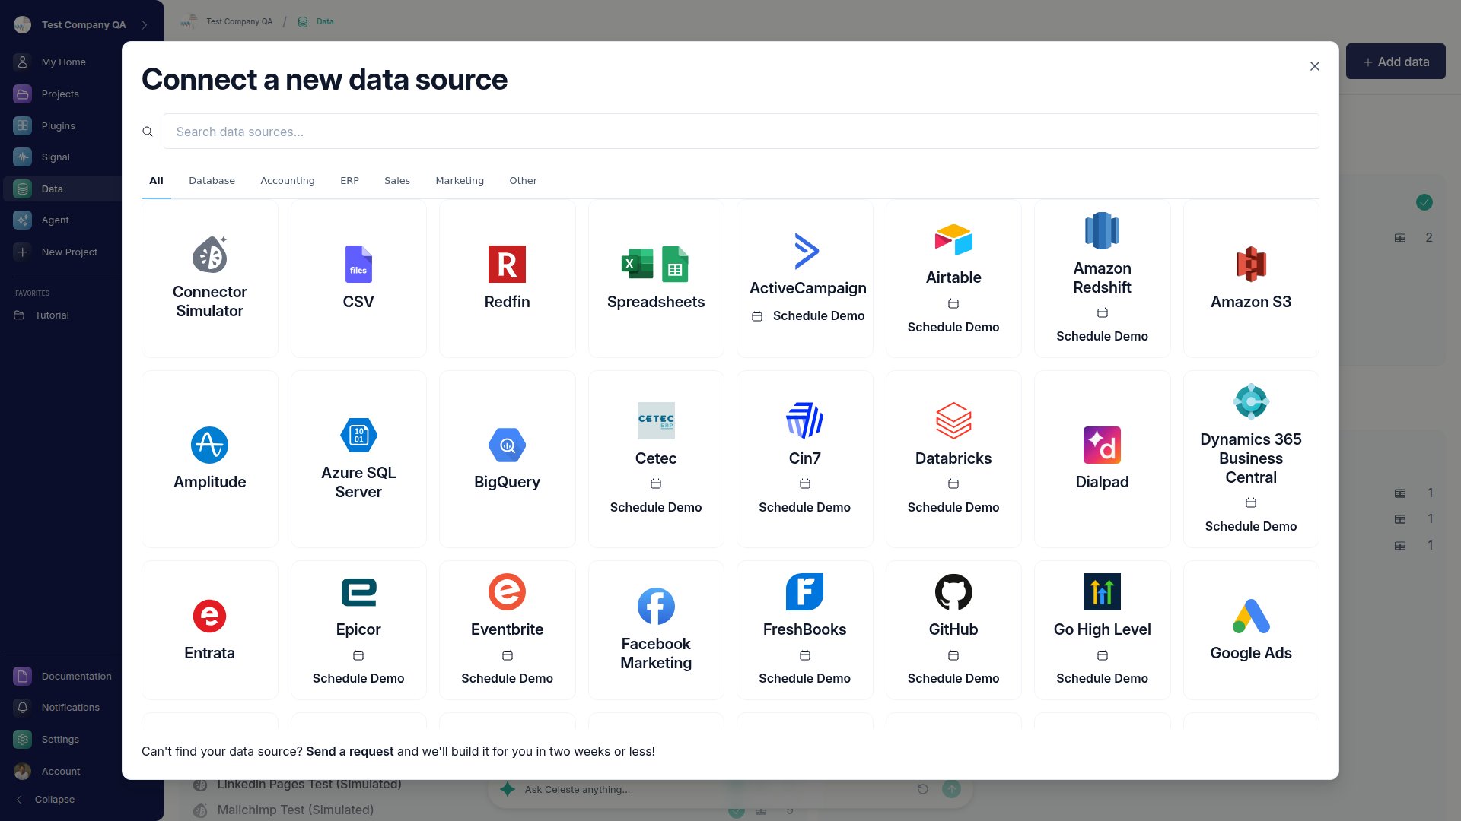1461x821 pixels.
Task: Switch to the Database tab
Action: tap(212, 180)
